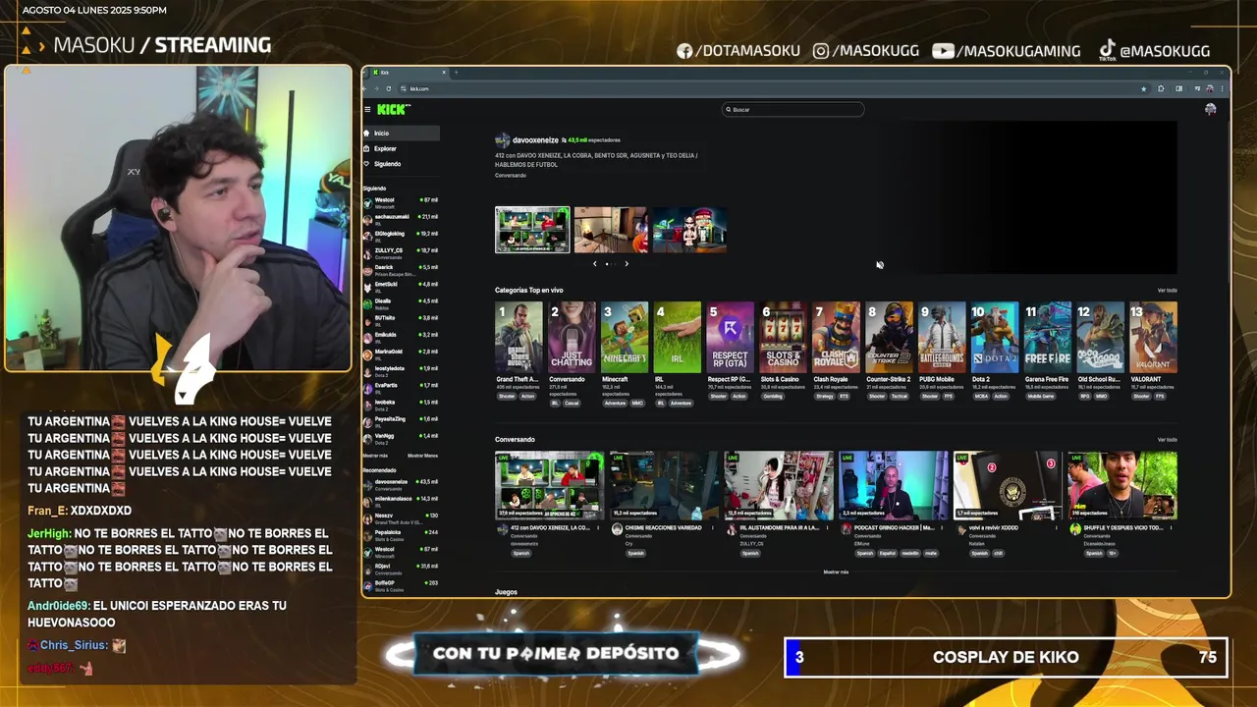This screenshot has height=707, width=1257.
Task: Show the previous carousel slide
Action: pos(594,263)
